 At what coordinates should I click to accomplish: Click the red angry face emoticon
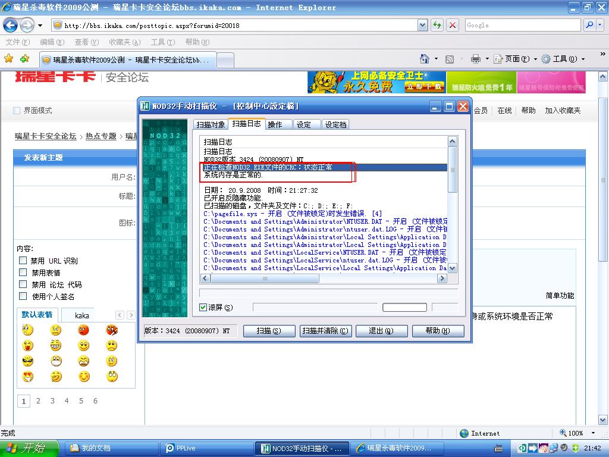(x=83, y=330)
